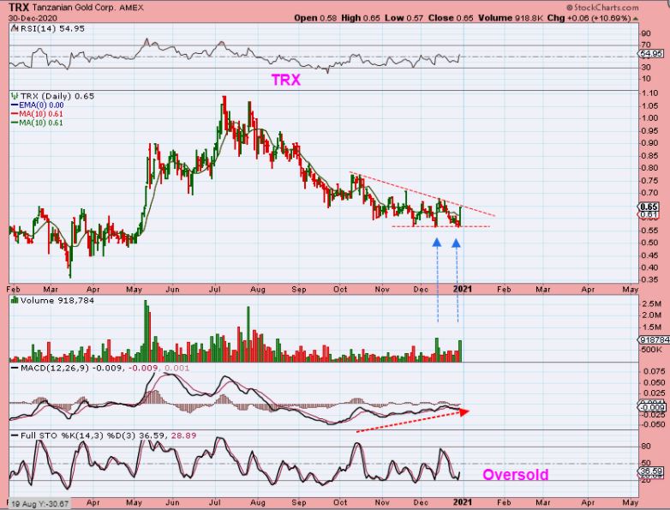Click the red MA(10) 0.61 legend entry
The image size is (670, 510).
(x=41, y=114)
